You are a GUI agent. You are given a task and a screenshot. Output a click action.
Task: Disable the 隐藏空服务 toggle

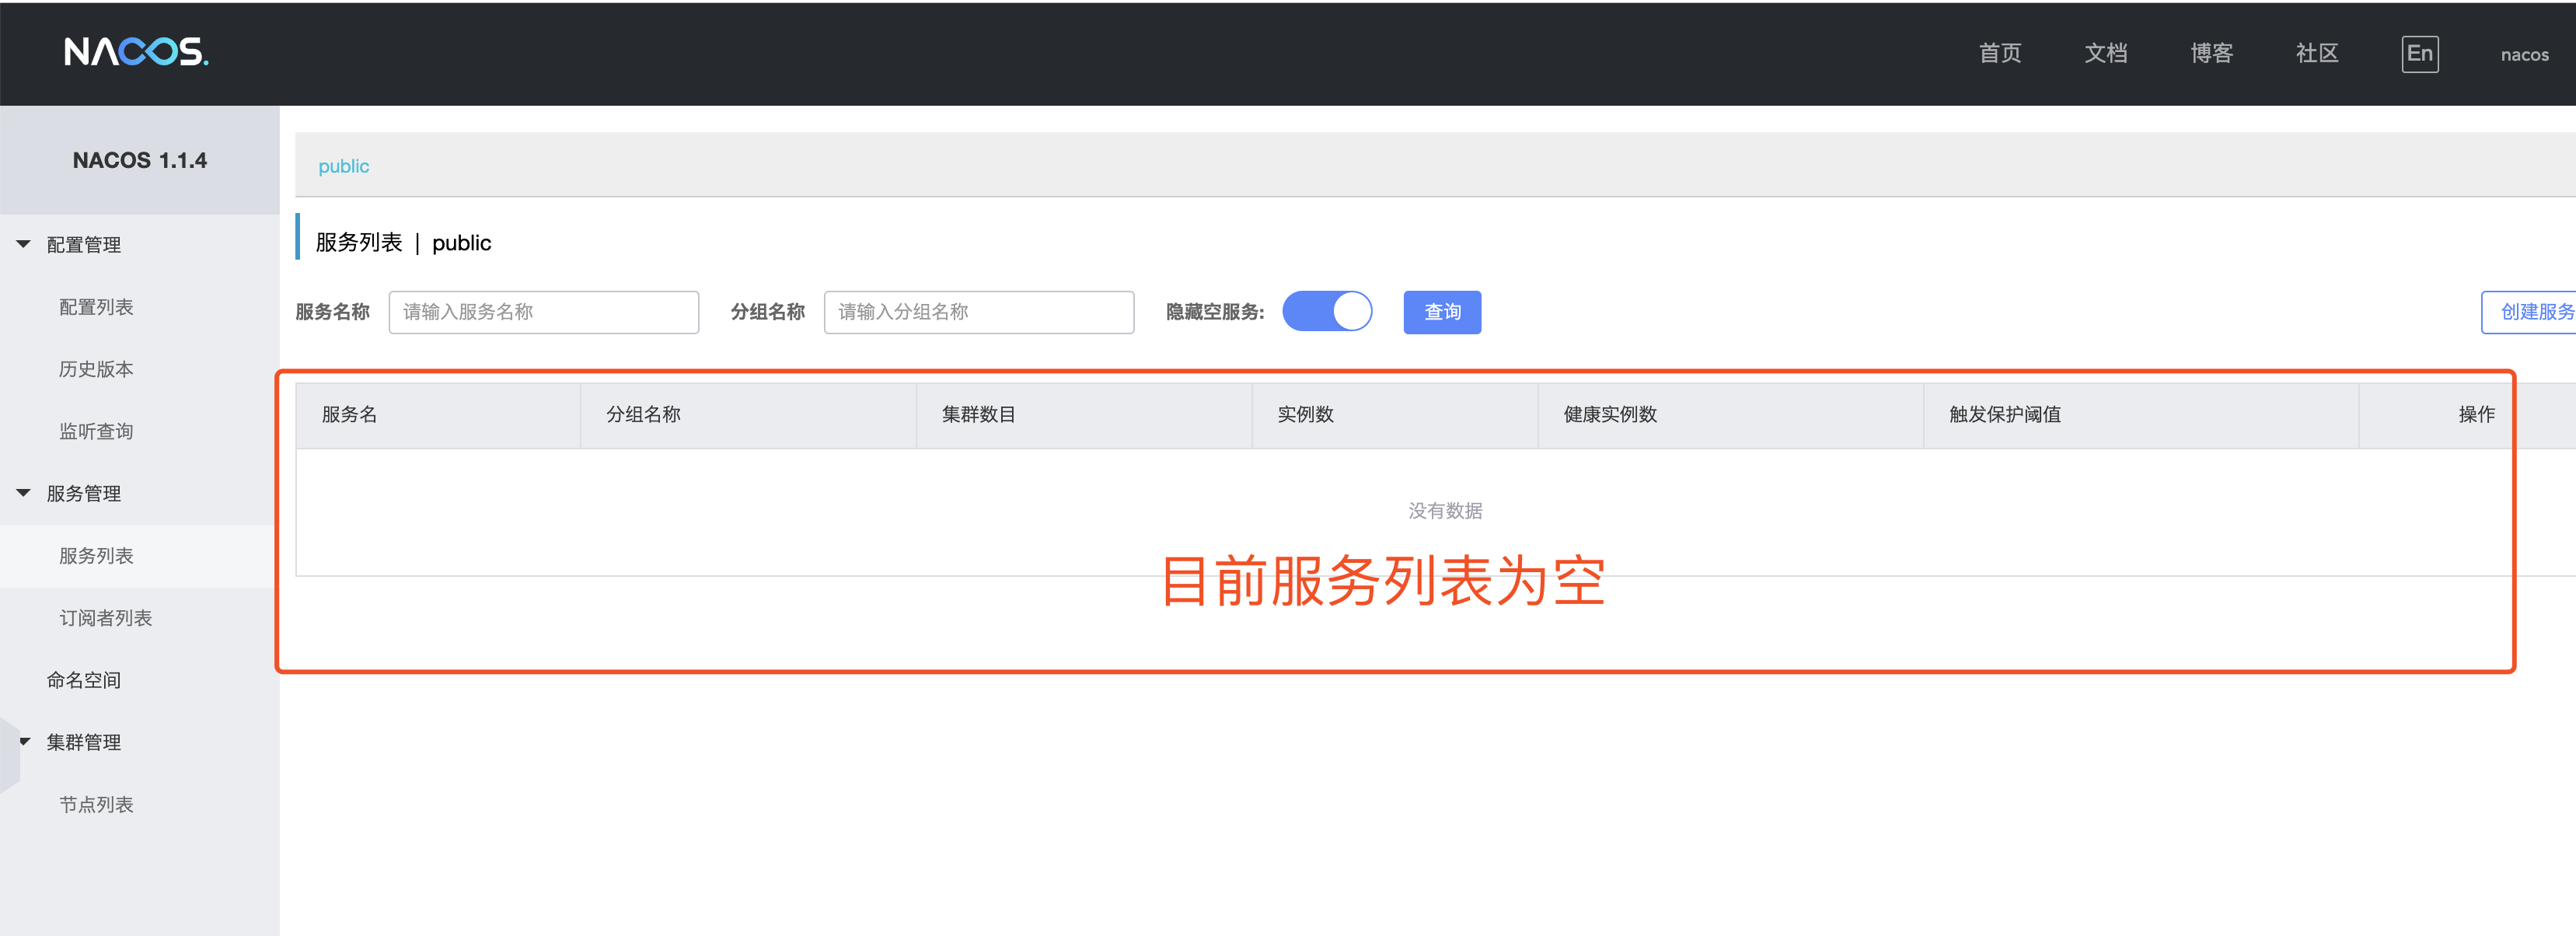point(1328,311)
